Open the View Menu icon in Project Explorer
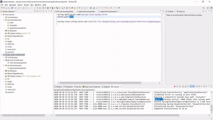This screenshot has width=213, height=120. [x=46, y=11]
